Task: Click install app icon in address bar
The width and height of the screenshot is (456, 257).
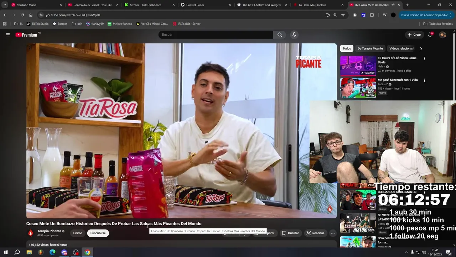Action: pos(327,15)
